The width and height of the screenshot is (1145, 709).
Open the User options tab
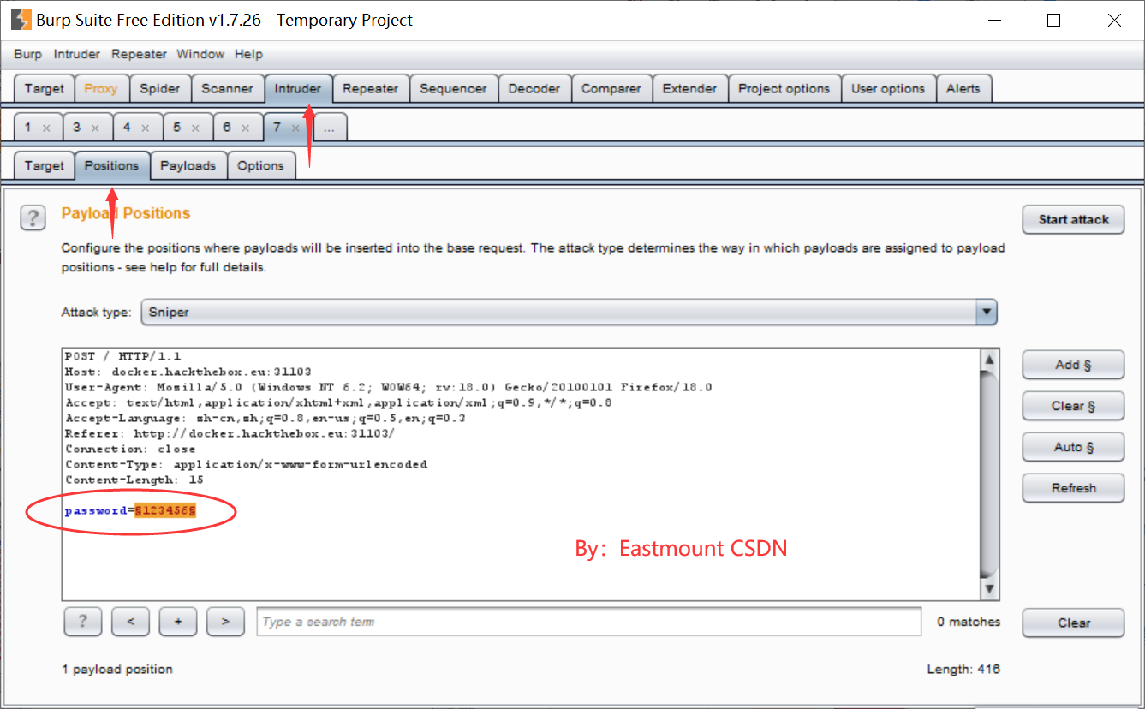(888, 89)
